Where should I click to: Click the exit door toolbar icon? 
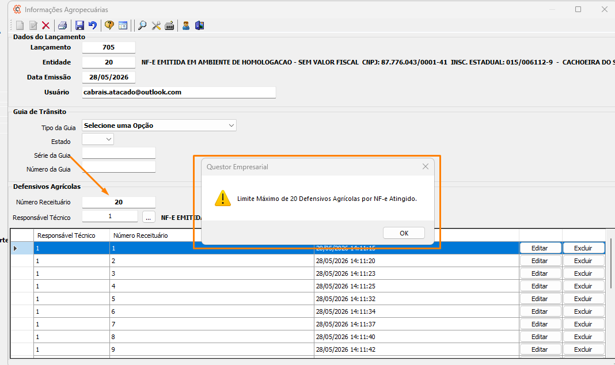(200, 25)
